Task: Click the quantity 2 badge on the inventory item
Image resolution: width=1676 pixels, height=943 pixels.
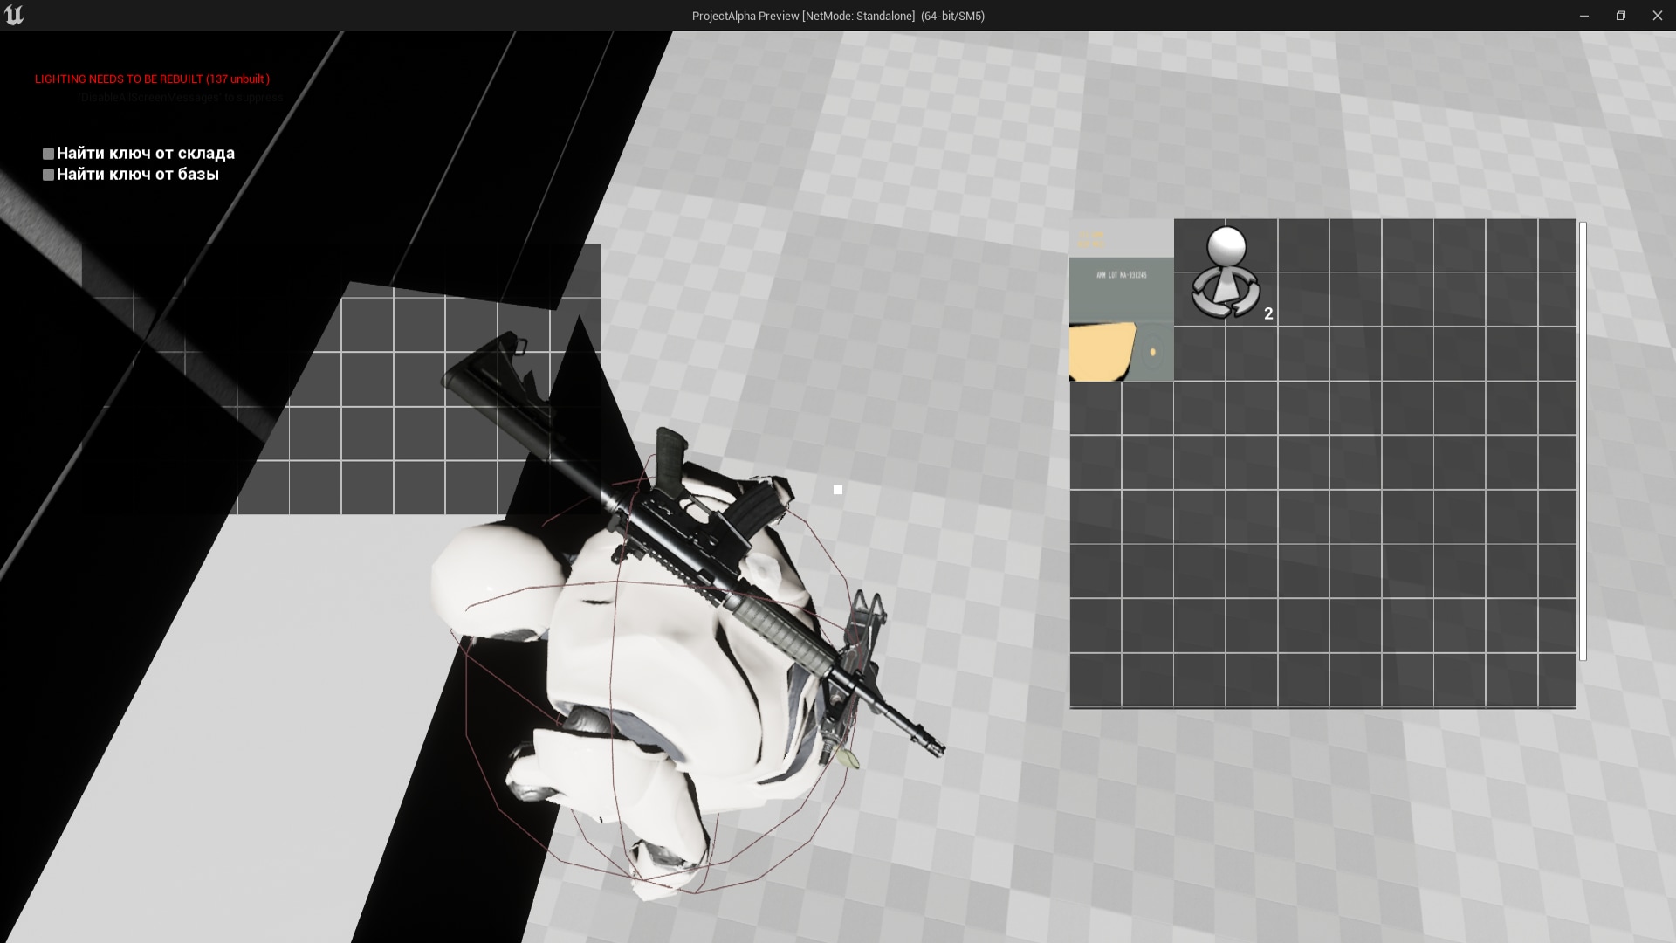Action: (x=1267, y=313)
